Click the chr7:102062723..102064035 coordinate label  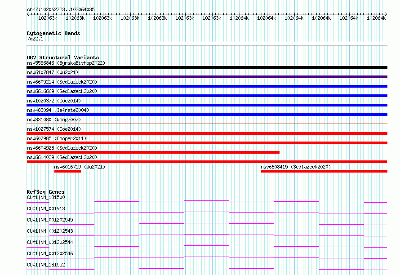61,9
